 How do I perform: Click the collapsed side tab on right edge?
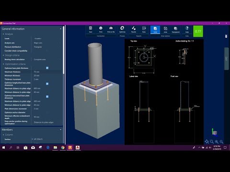pos(226,59)
